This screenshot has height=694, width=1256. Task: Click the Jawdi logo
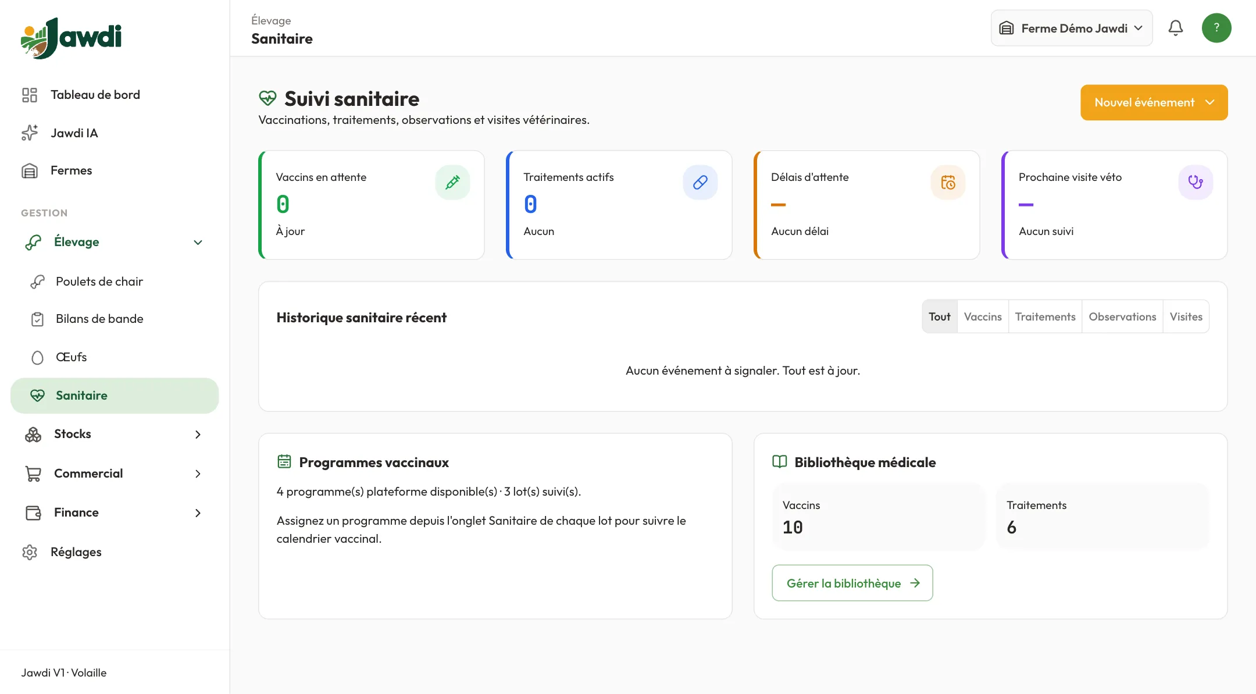[71, 38]
